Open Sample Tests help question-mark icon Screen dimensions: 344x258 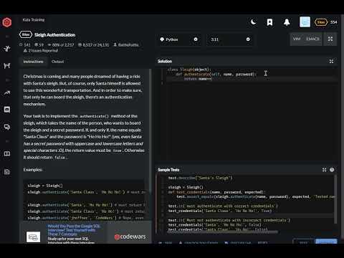coord(332,170)
